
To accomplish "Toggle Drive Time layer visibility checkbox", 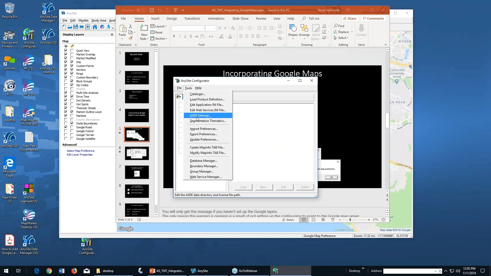I will click(66, 97).
